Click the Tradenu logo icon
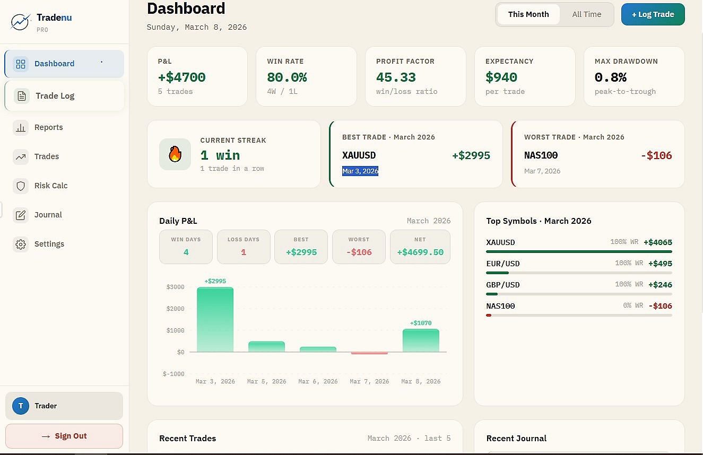The height and width of the screenshot is (455, 703). tap(20, 22)
